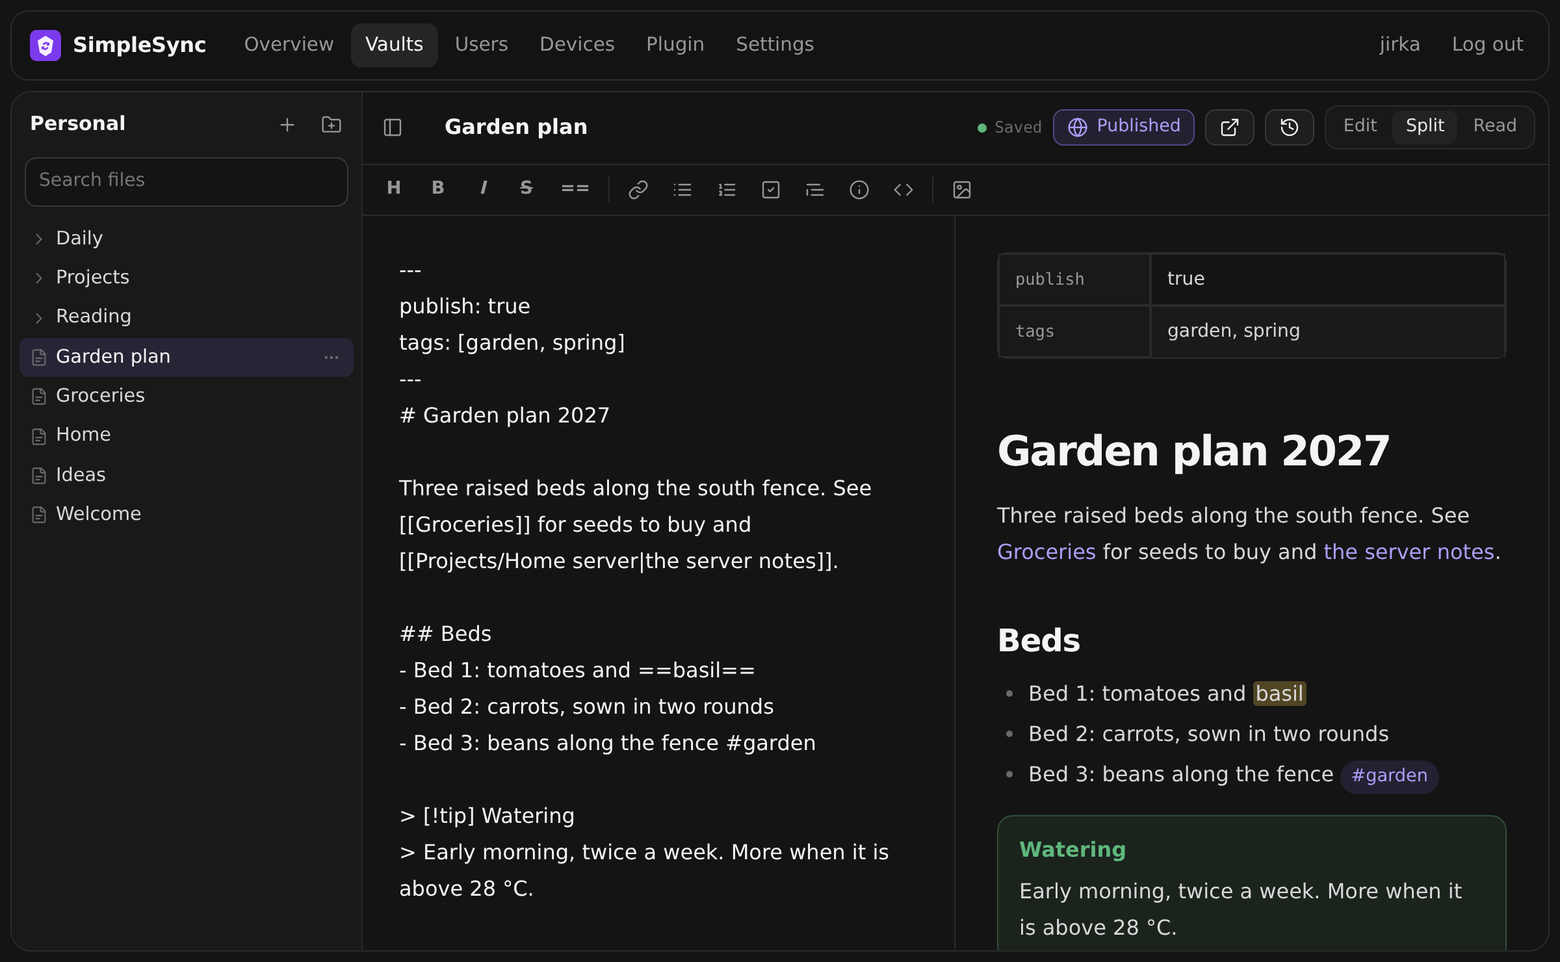Click the '# Garden plan 2027' editor line
Image resolution: width=1560 pixels, height=962 pixels.
click(x=504, y=415)
